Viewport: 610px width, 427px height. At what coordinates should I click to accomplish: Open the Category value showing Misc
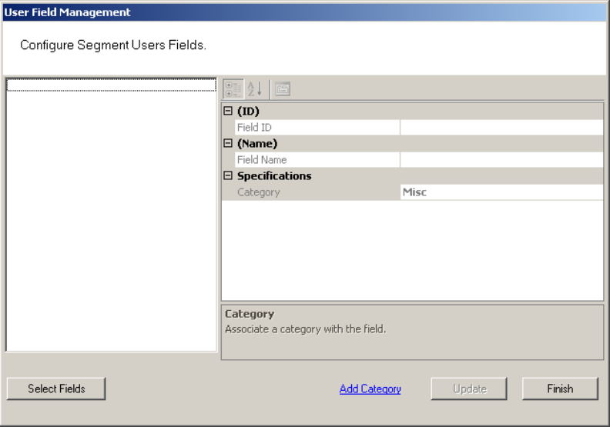point(501,192)
